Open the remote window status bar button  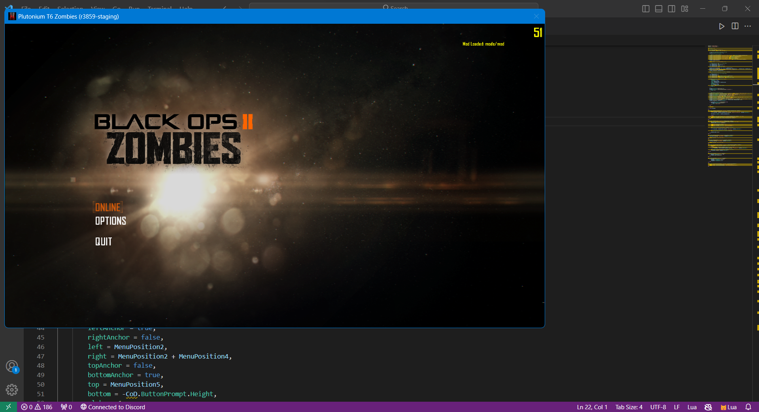(8, 407)
